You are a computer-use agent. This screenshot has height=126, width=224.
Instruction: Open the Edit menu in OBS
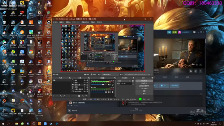click(62, 22)
